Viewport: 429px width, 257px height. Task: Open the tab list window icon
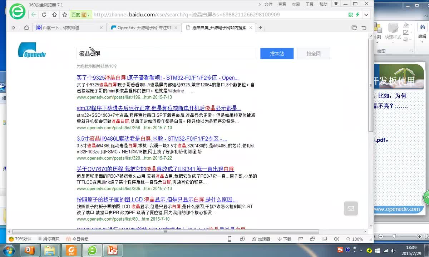pyautogui.click(x=354, y=27)
